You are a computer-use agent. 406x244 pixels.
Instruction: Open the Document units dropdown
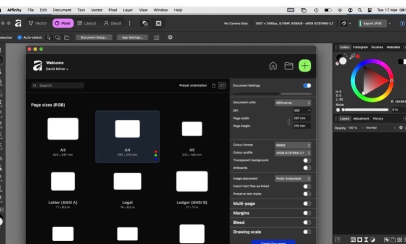pos(293,102)
